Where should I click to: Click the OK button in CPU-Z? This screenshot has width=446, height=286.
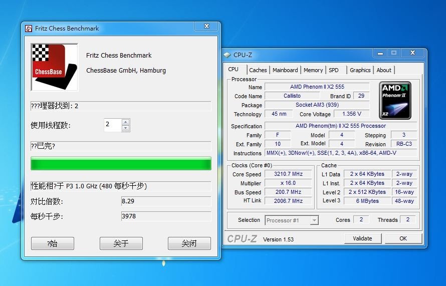[x=403, y=238]
